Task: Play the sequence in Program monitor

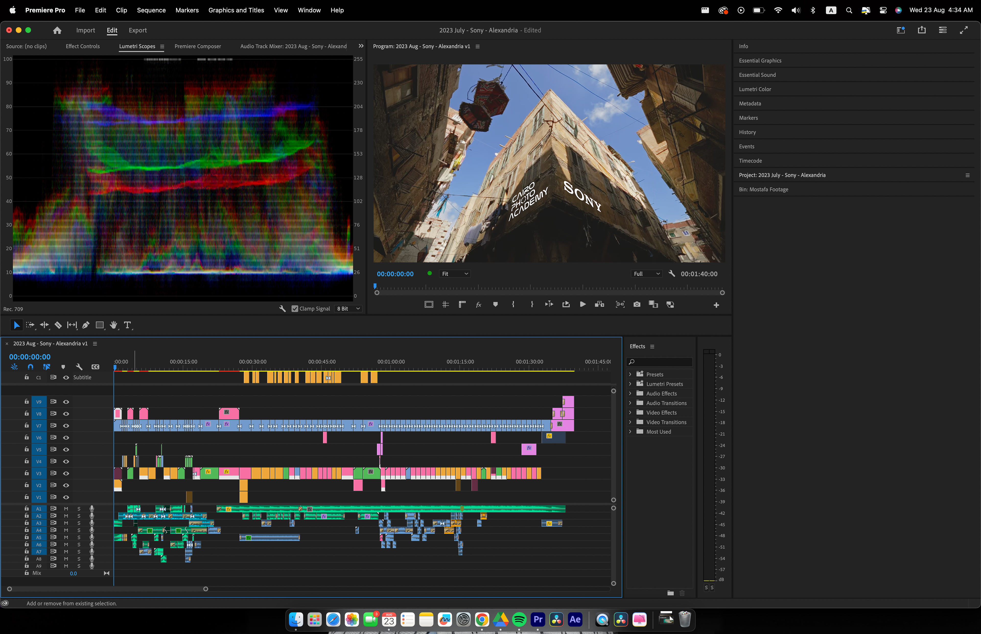Action: click(x=582, y=305)
